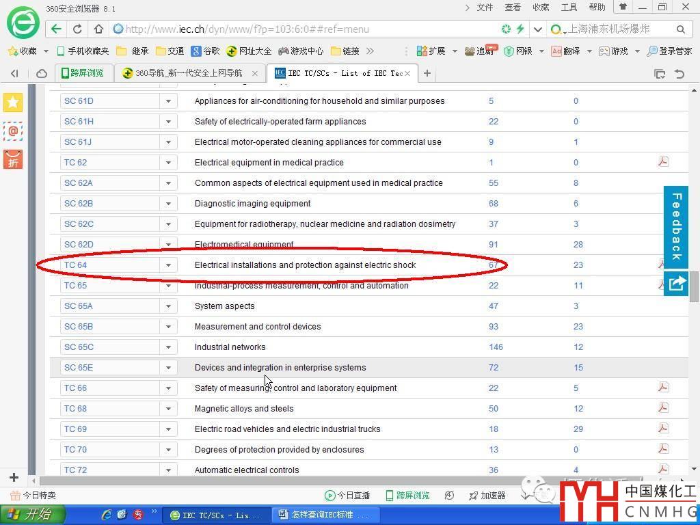The image size is (700, 525).
Task: Click the browser back arrow button
Action: (57, 29)
